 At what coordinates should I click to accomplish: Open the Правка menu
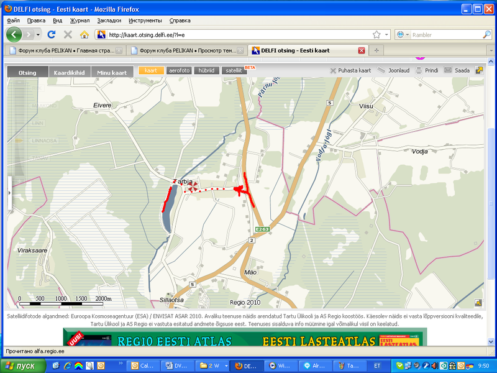coord(36,21)
